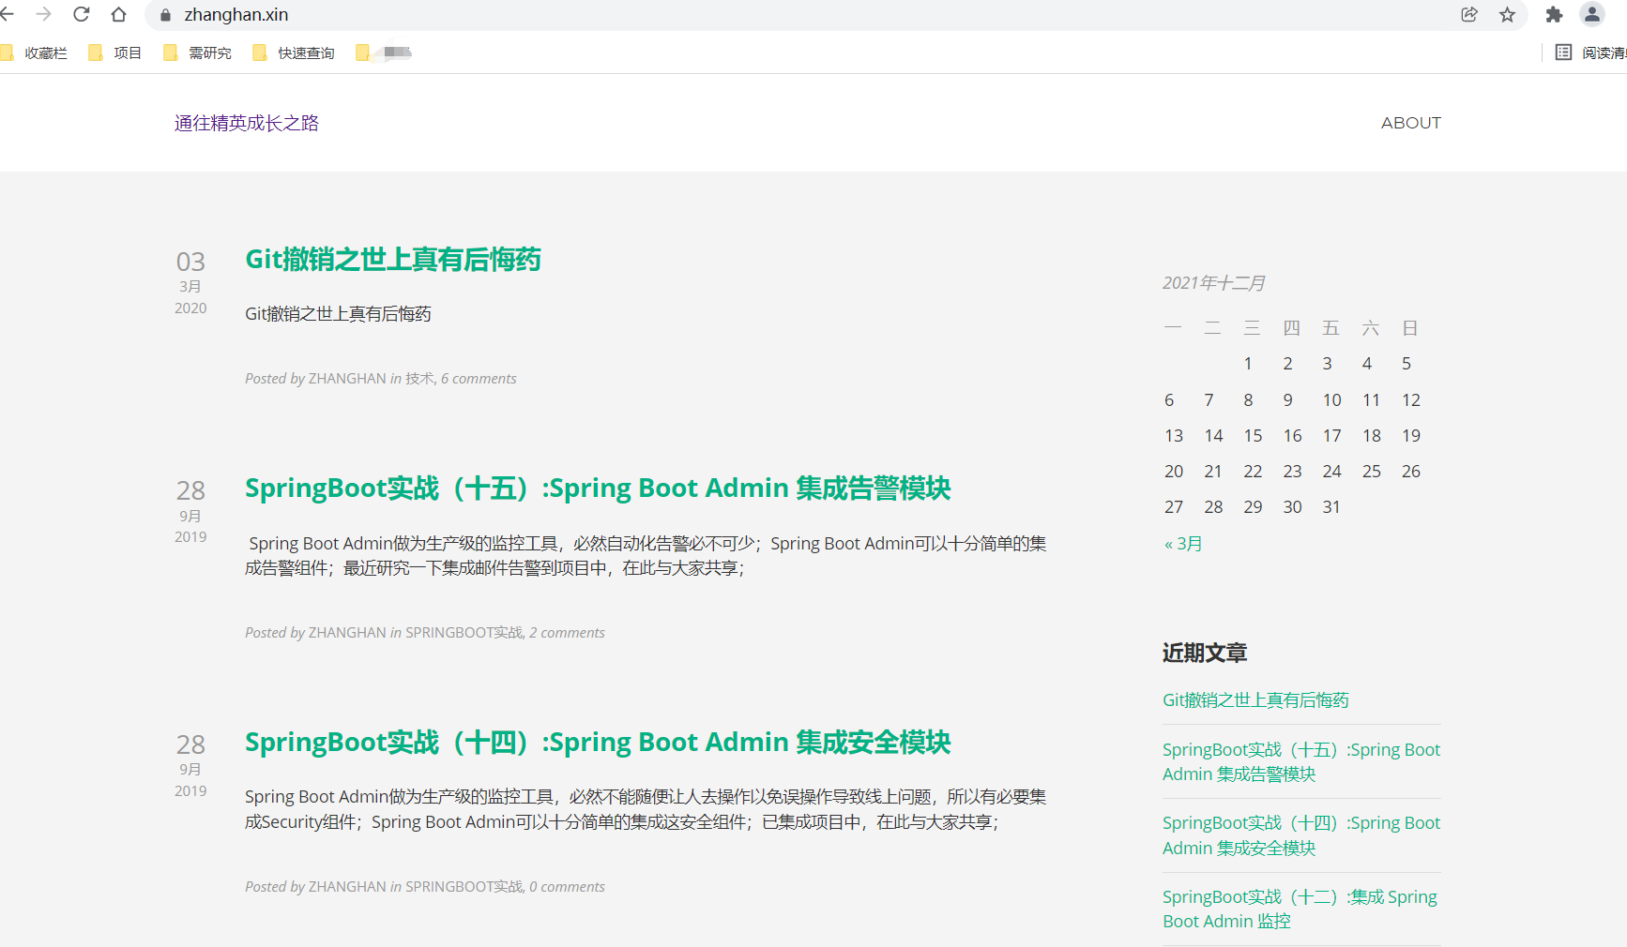Open sidebar link SpringBoot实战（十四）安全模块
The image size is (1627, 947).
(x=1301, y=835)
